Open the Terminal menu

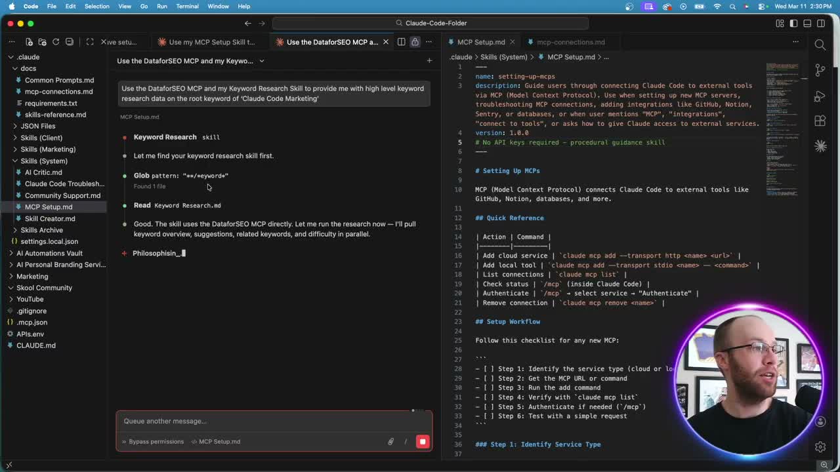coord(187,6)
